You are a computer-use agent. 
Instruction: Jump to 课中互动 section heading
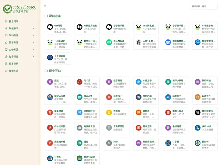55,71
